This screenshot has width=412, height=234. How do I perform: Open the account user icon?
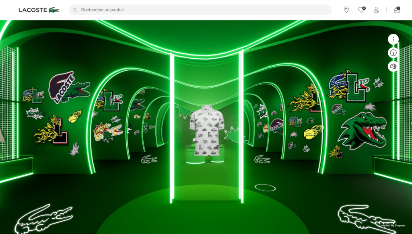(376, 10)
